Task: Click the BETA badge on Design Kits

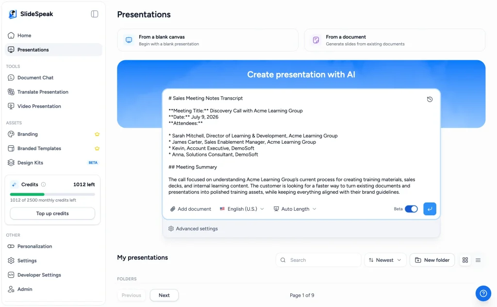Action: (93, 162)
